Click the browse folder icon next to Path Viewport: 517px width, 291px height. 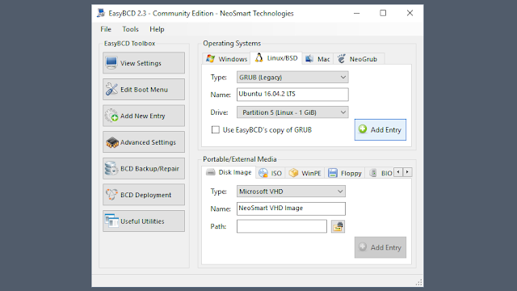click(x=338, y=226)
